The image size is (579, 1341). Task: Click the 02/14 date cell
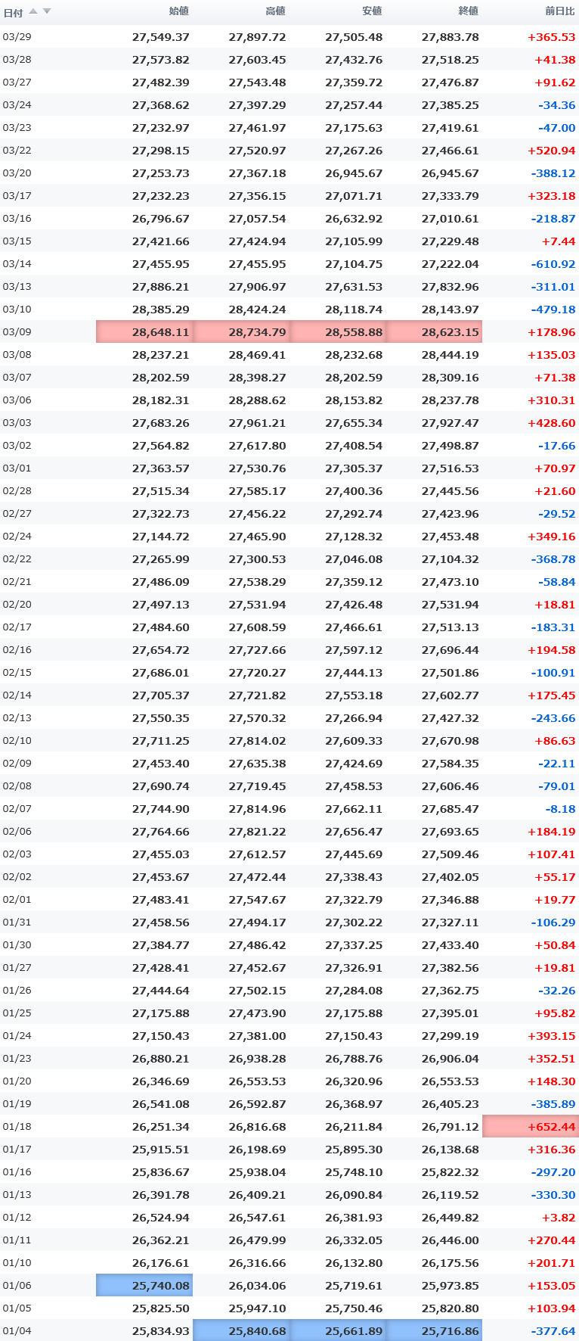tap(17, 695)
